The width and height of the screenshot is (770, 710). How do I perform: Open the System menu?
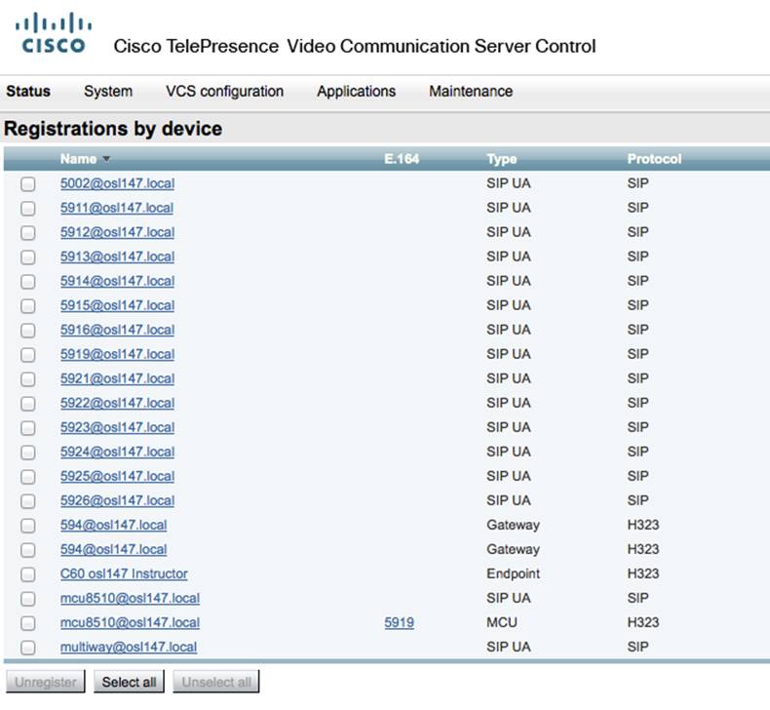(x=107, y=92)
